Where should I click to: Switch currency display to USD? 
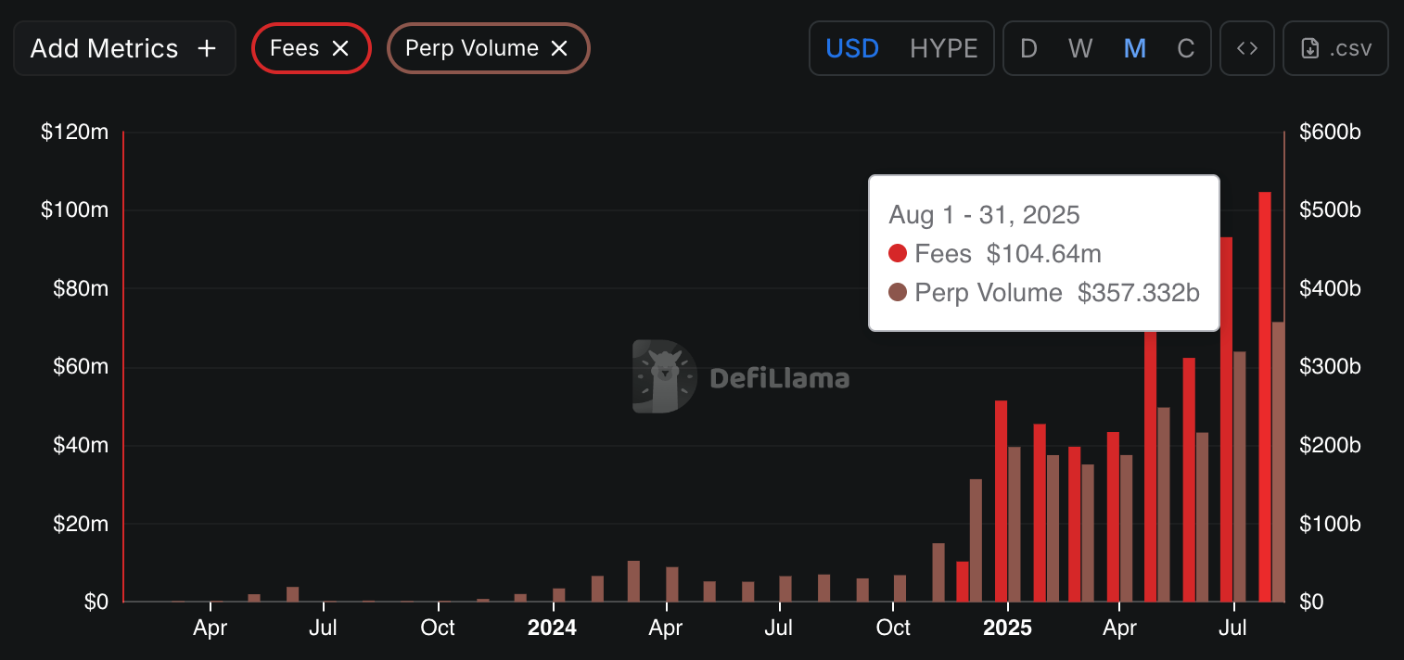(852, 47)
